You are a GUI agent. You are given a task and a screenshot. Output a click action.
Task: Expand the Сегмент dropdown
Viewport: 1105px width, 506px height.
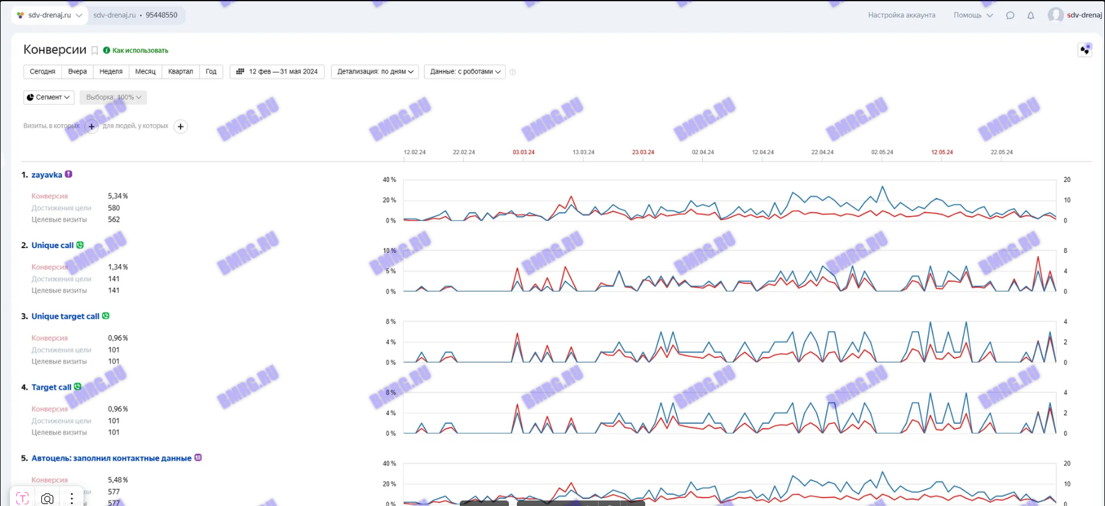pyautogui.click(x=48, y=97)
